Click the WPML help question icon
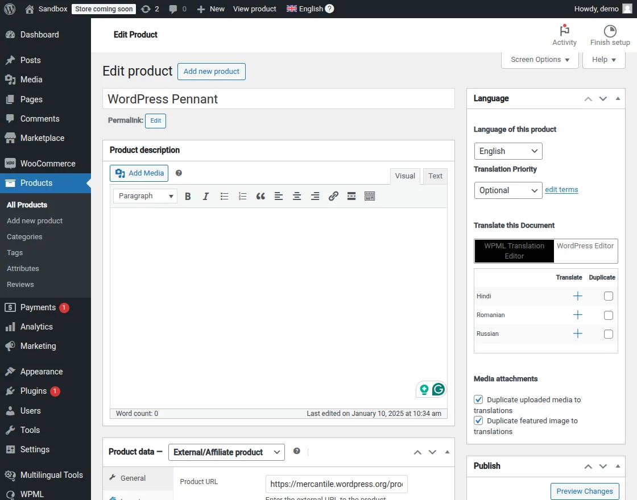Image resolution: width=637 pixels, height=500 pixels. (x=330, y=9)
